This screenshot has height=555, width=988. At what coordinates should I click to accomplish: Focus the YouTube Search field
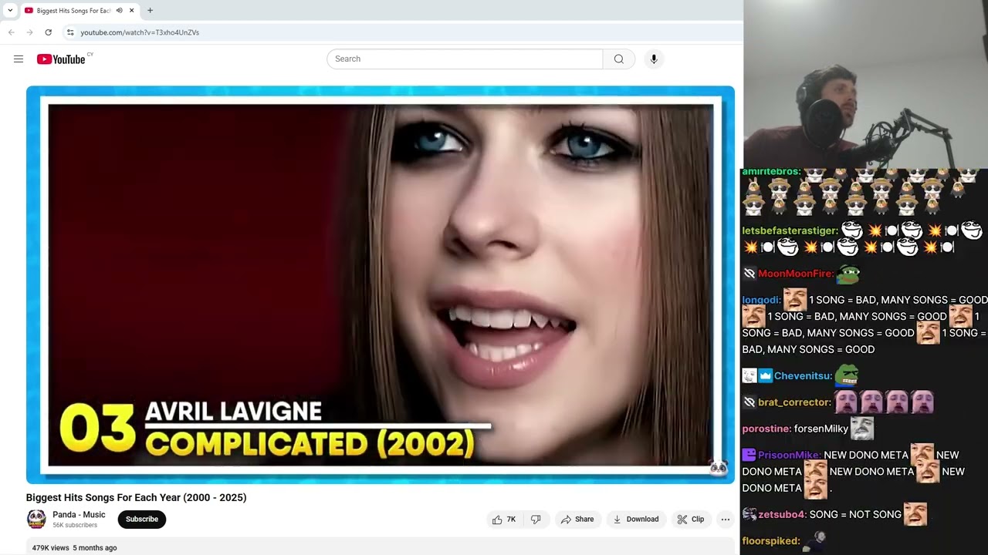[x=465, y=59]
